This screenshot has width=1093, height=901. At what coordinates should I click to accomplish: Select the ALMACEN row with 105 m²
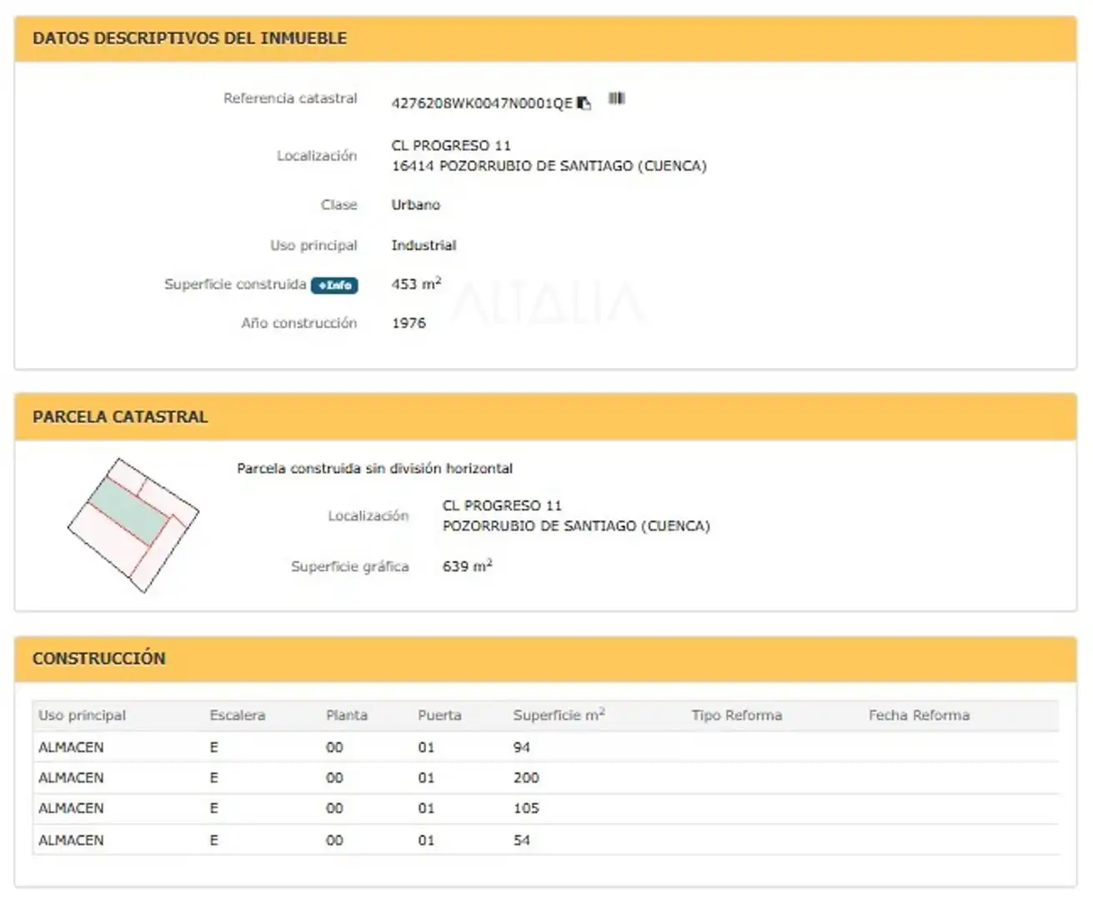545,808
